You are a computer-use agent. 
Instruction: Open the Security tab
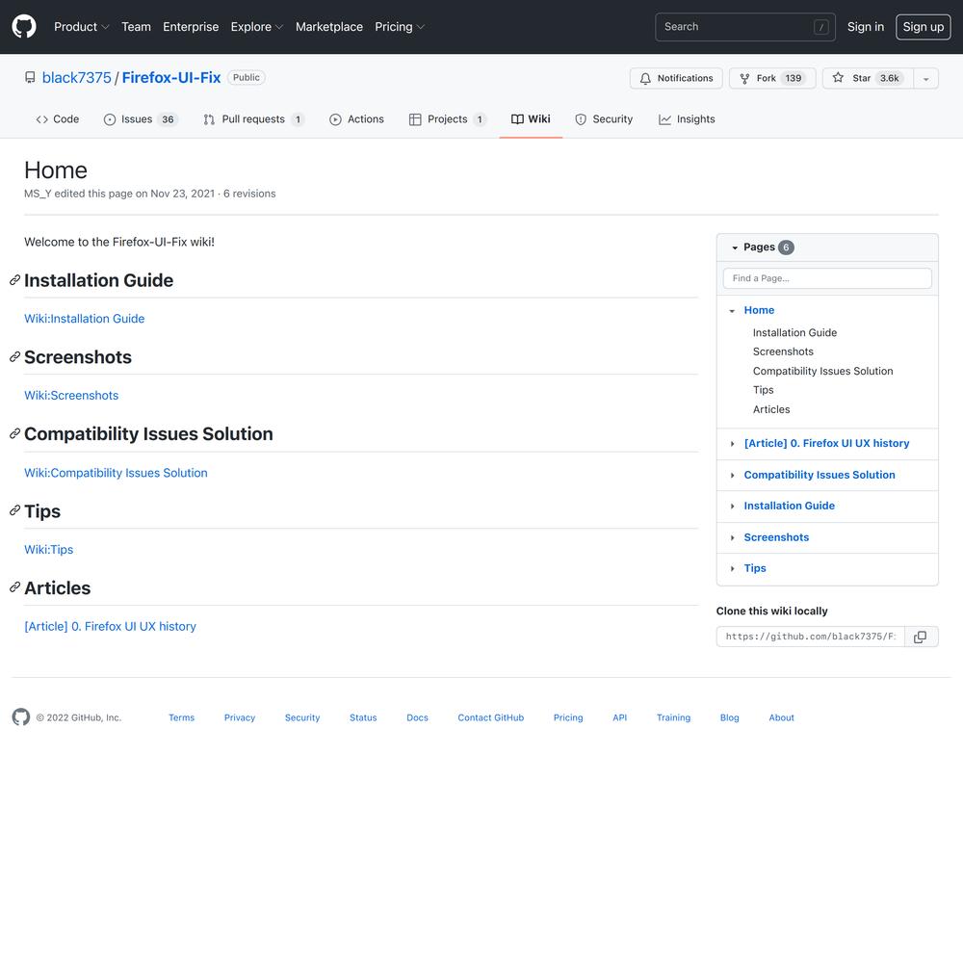click(604, 119)
